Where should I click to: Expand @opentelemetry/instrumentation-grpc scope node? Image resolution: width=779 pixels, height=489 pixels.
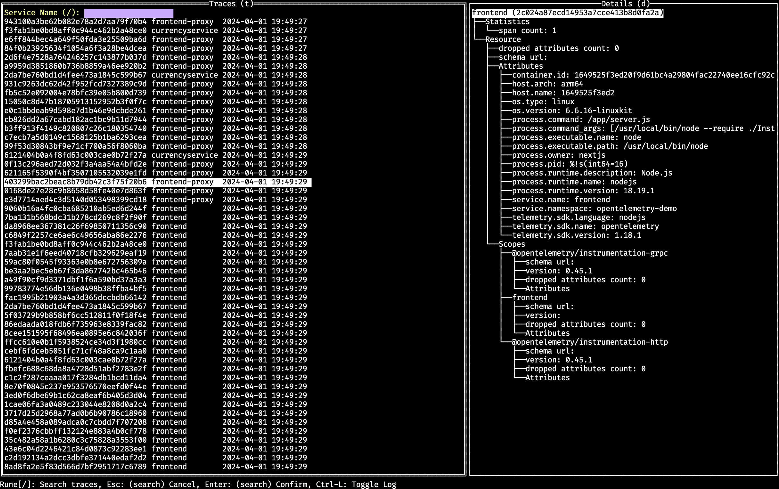589,253
